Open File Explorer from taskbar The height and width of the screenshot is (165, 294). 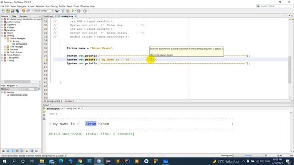tap(42, 161)
